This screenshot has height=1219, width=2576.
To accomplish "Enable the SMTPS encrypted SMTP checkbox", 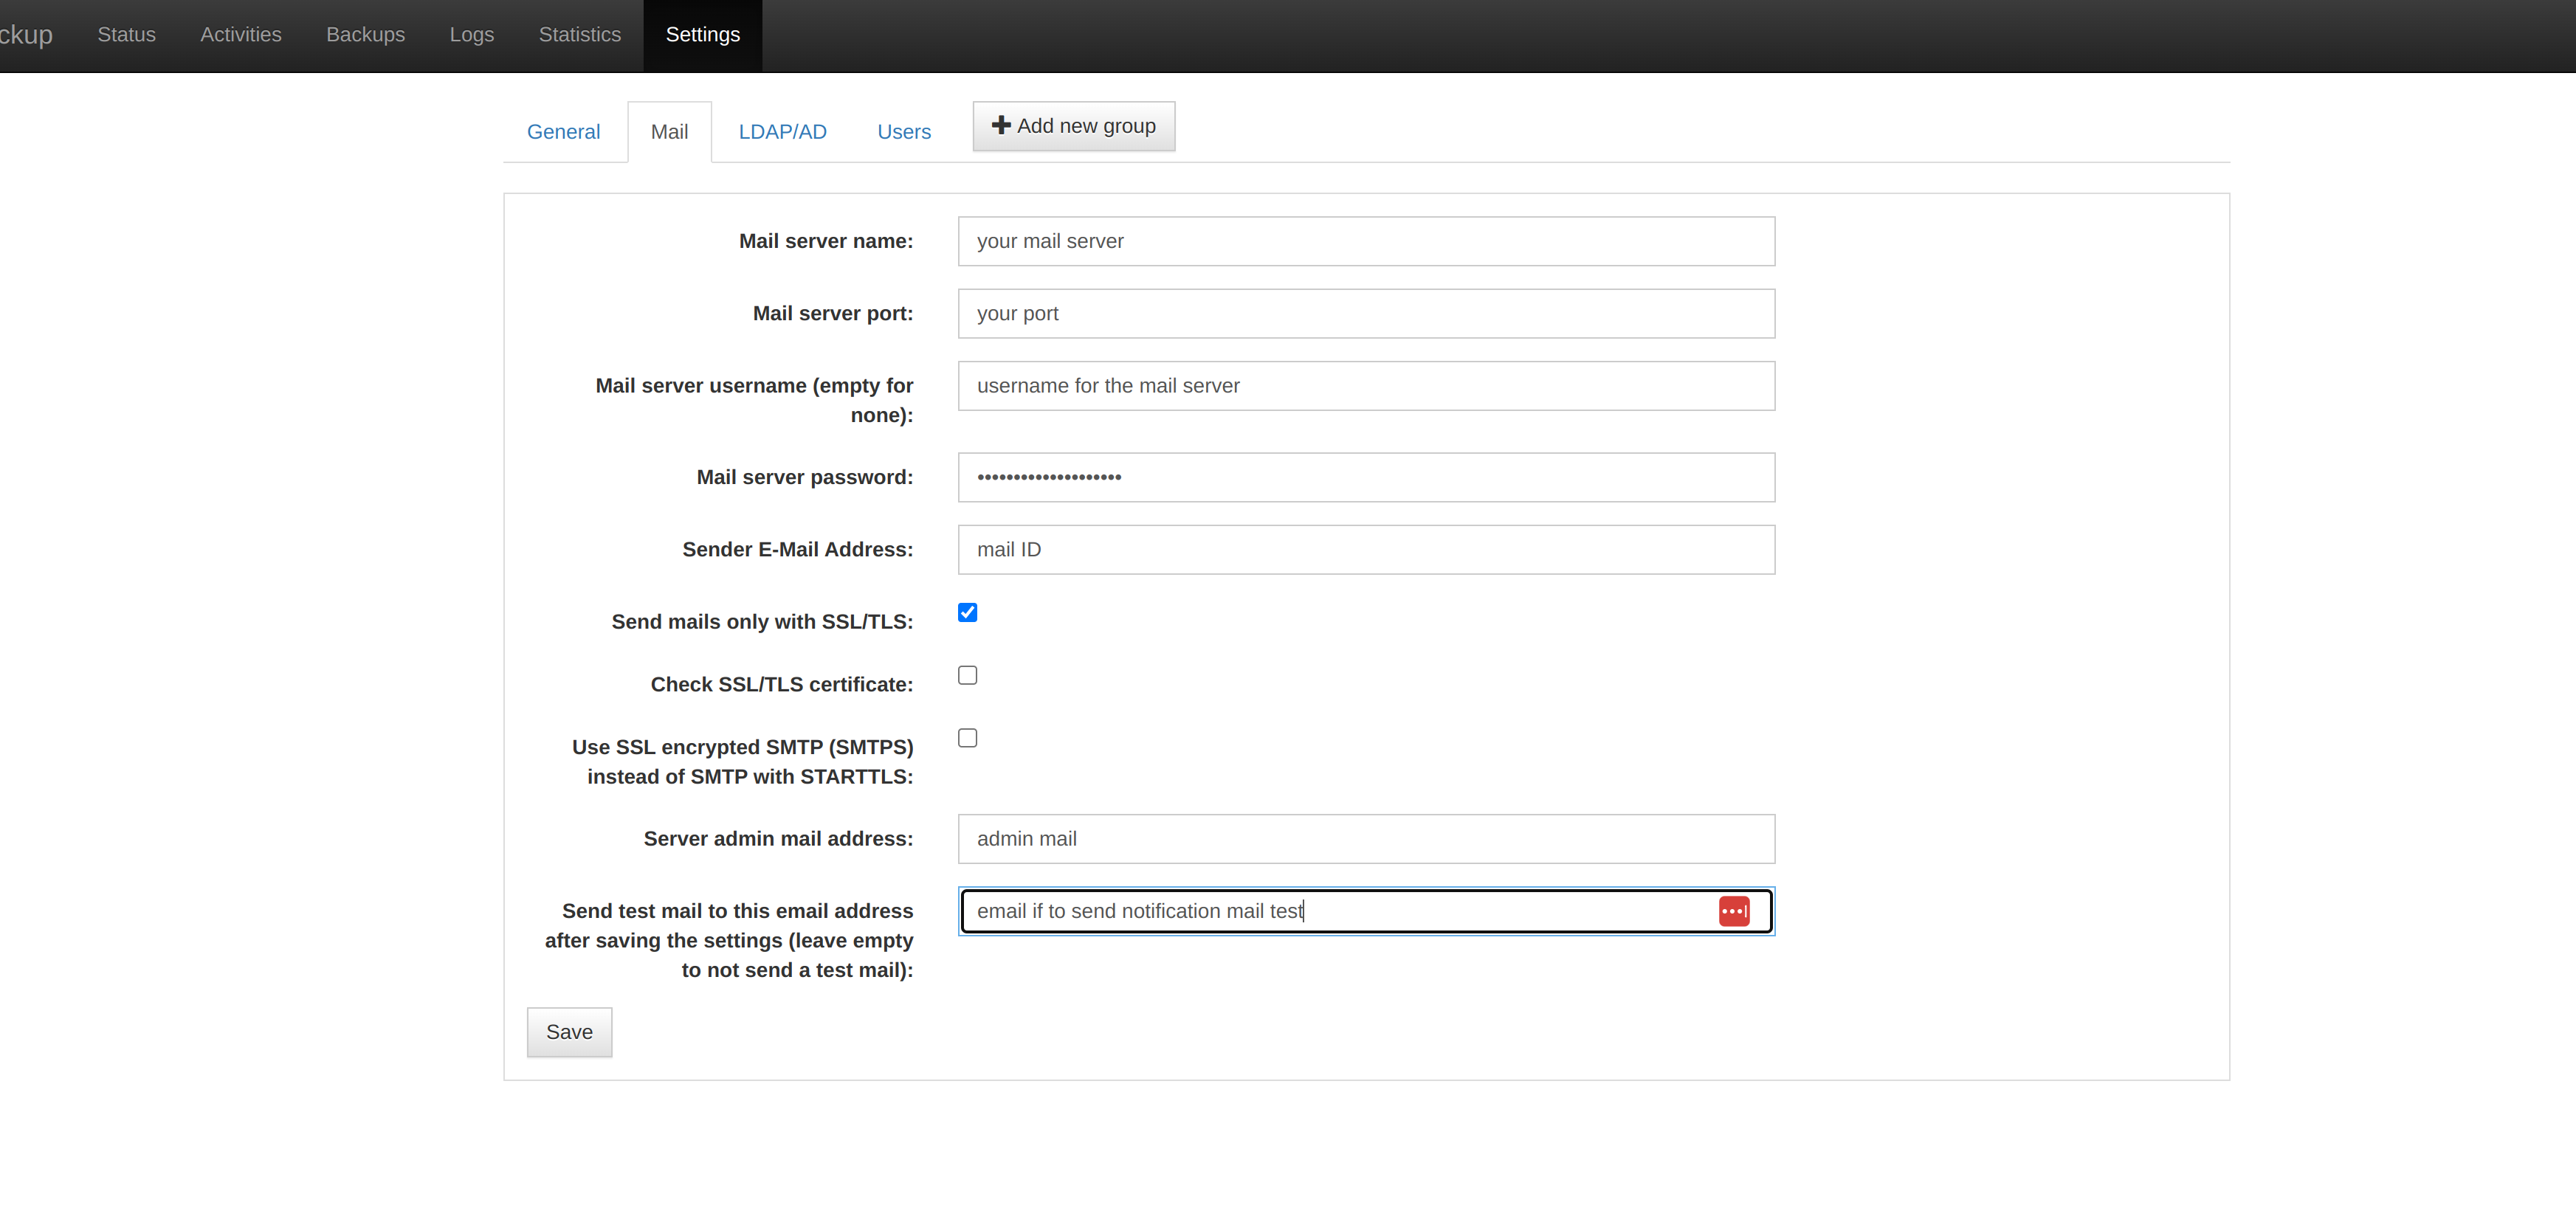I will [967, 738].
